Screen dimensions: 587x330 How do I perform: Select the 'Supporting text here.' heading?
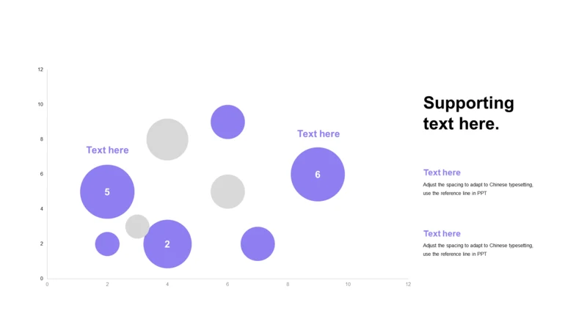(468, 114)
